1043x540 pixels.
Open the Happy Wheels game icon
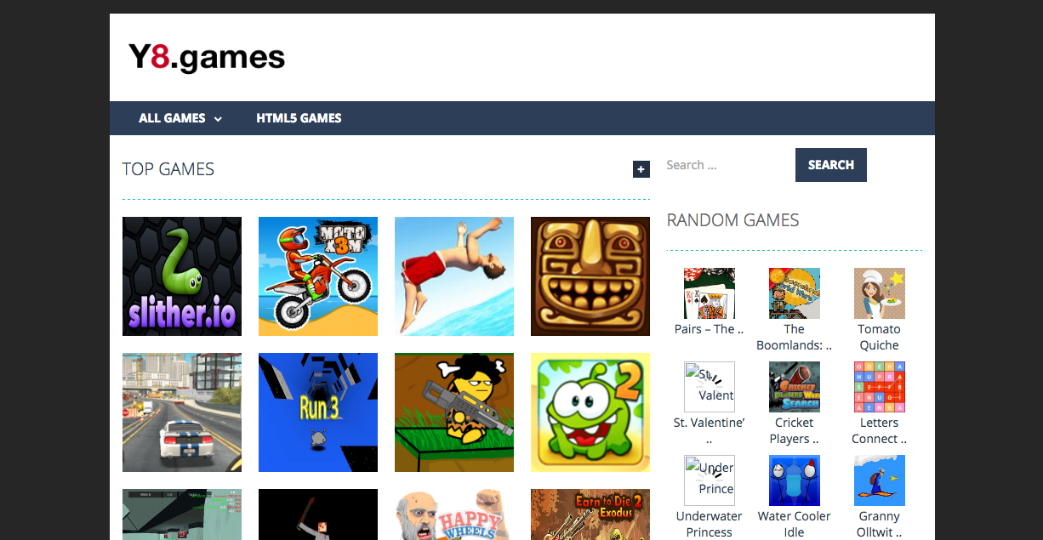[454, 514]
